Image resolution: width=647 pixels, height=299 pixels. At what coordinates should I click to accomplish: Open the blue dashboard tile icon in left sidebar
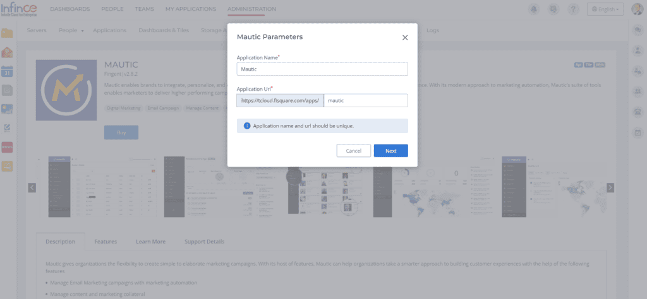7,108
